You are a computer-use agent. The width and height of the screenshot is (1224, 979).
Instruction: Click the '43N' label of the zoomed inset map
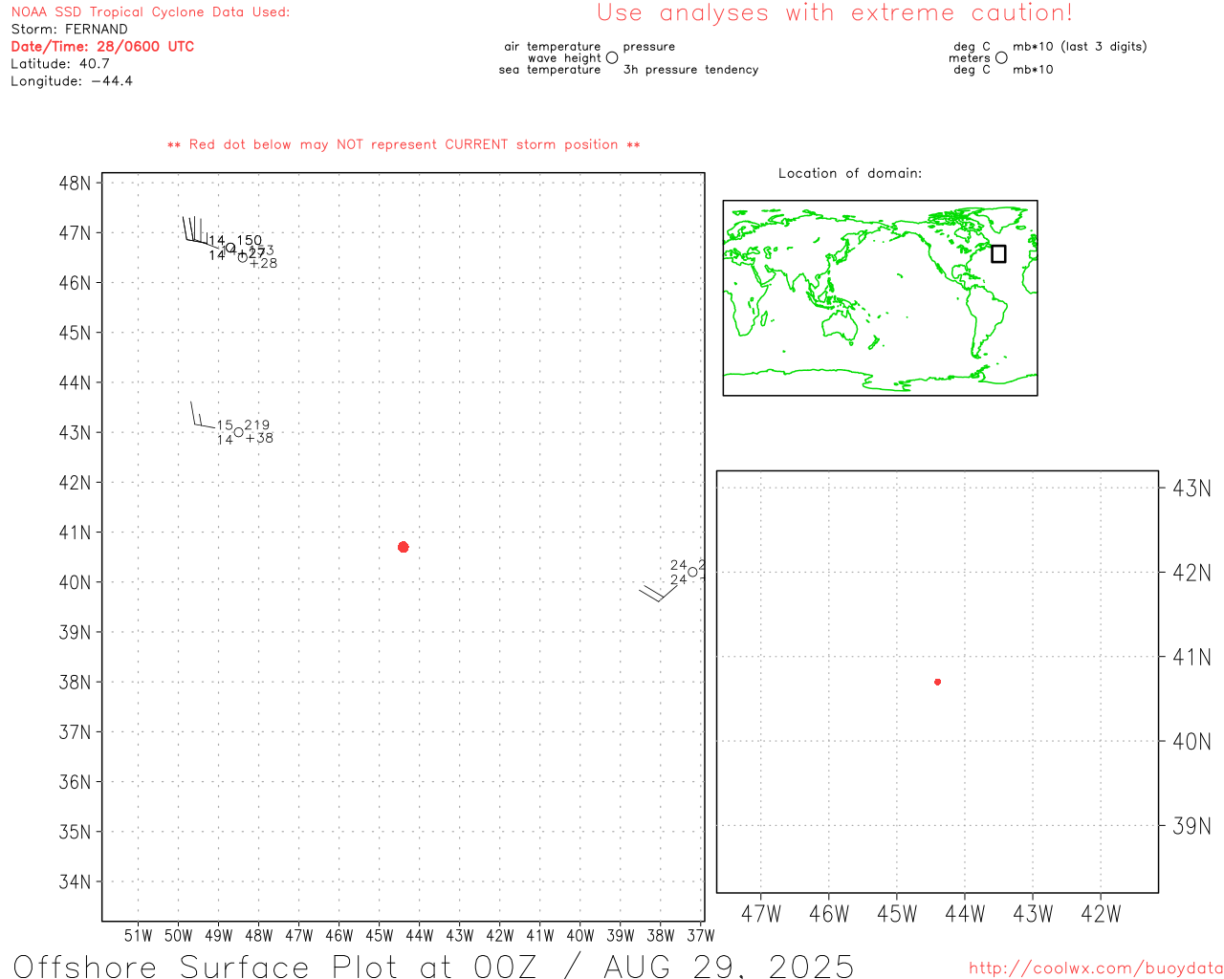pyautogui.click(x=1191, y=489)
